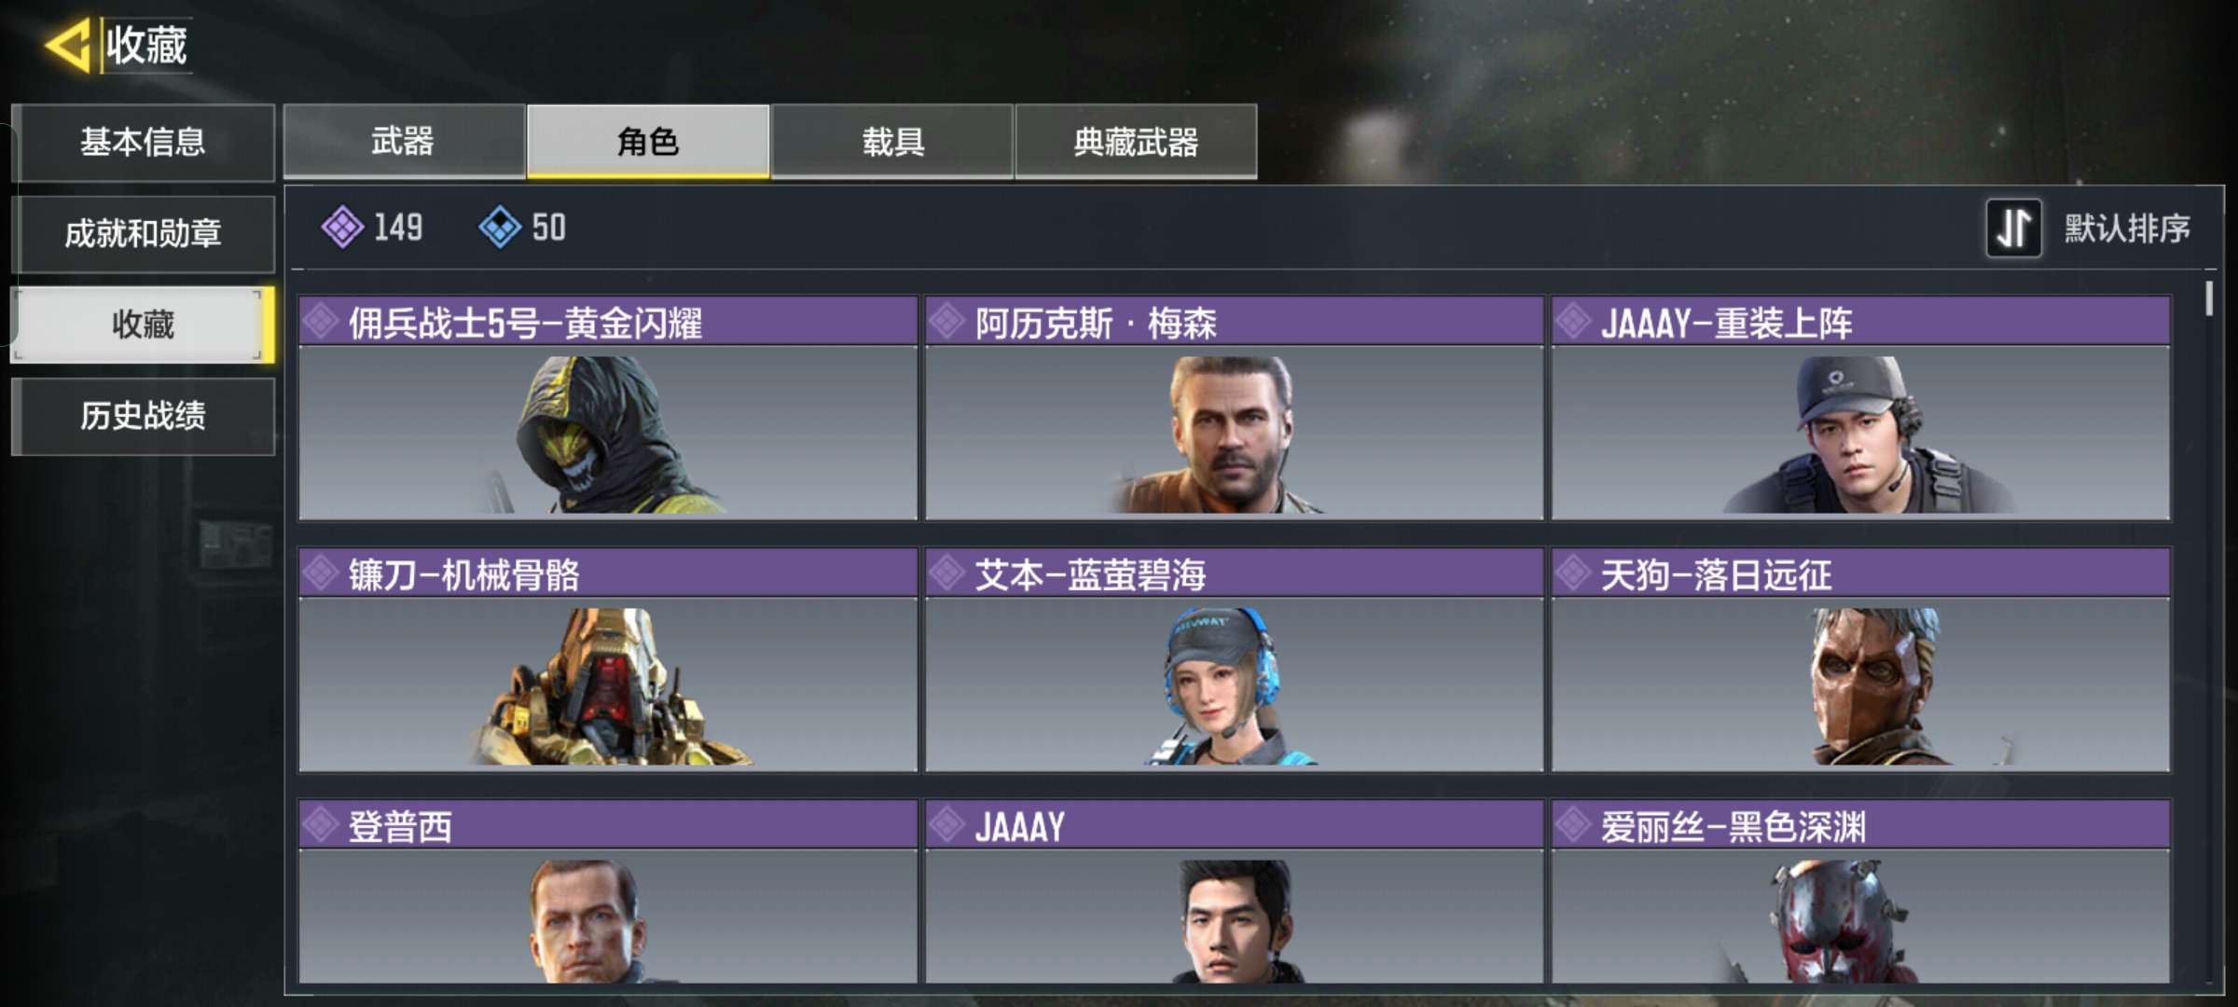Image resolution: width=2238 pixels, height=1007 pixels.
Task: Click the sort order arrows icon
Action: 2013,228
